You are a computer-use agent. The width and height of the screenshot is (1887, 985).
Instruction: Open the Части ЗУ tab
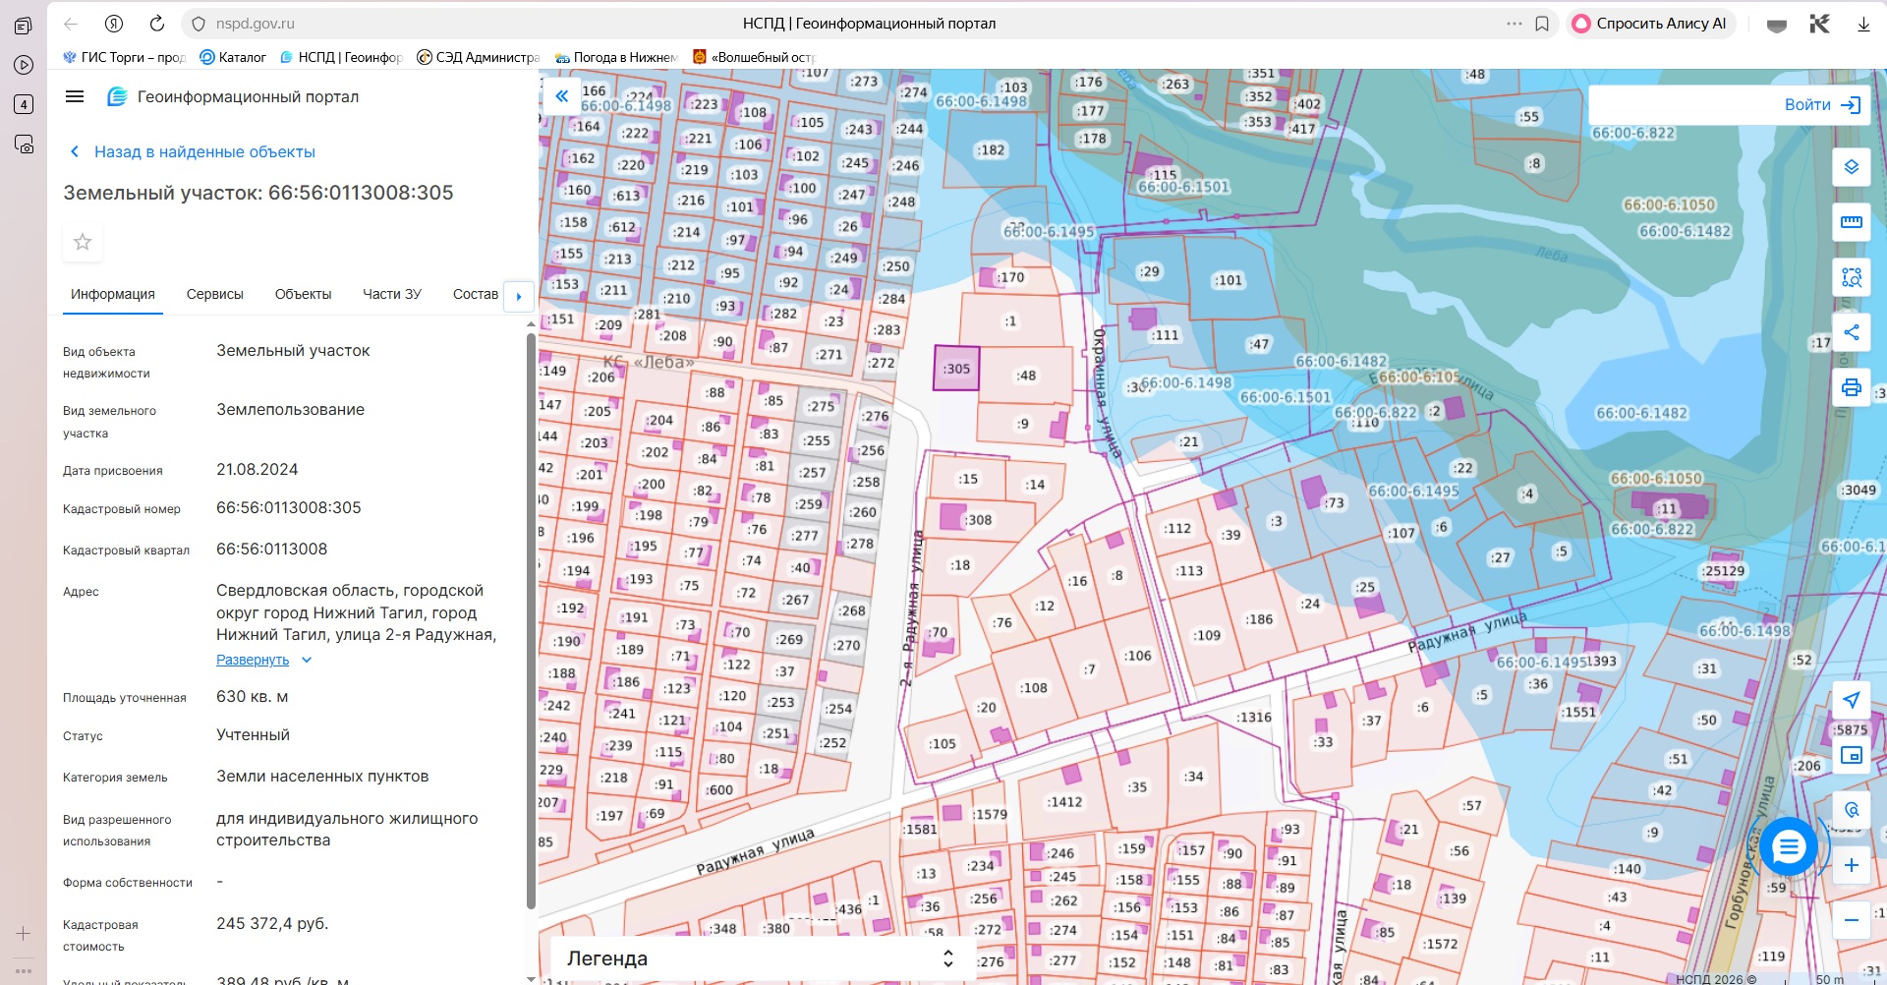click(x=392, y=294)
